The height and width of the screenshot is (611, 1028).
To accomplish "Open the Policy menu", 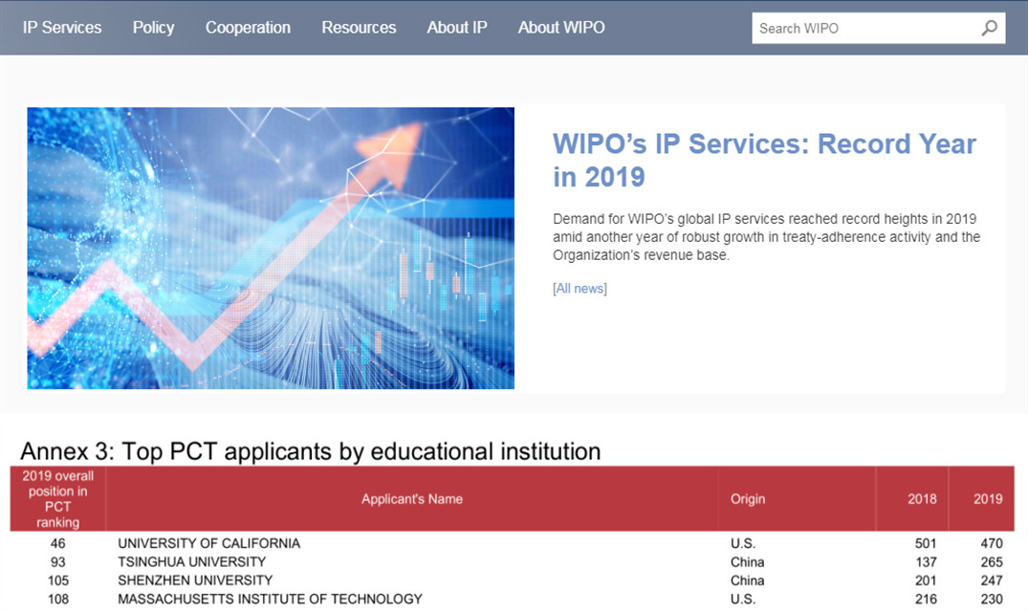I will coord(153,28).
